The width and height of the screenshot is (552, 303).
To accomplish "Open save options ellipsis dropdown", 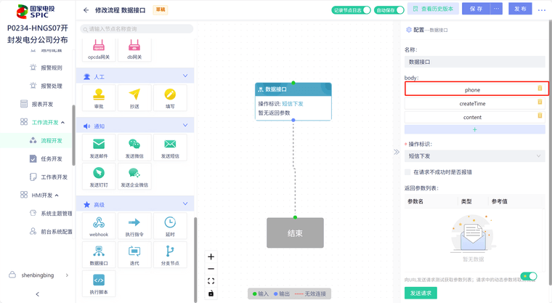I will coord(496,9).
